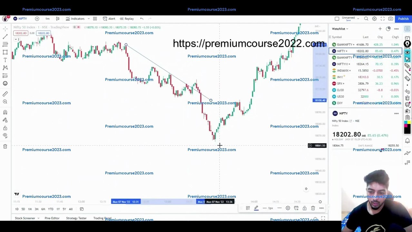
Task: Toggle fullscreen mode in top bar
Action: (x=383, y=19)
